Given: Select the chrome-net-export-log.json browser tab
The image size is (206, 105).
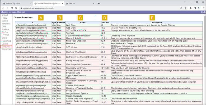Looking at the screenshot, I should [x=49, y=3].
